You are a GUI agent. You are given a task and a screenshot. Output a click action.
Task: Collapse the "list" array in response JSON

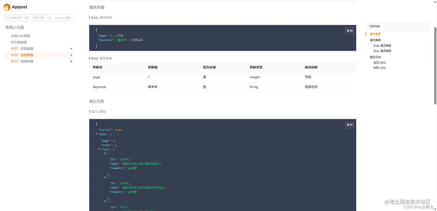pyautogui.click(x=99, y=149)
